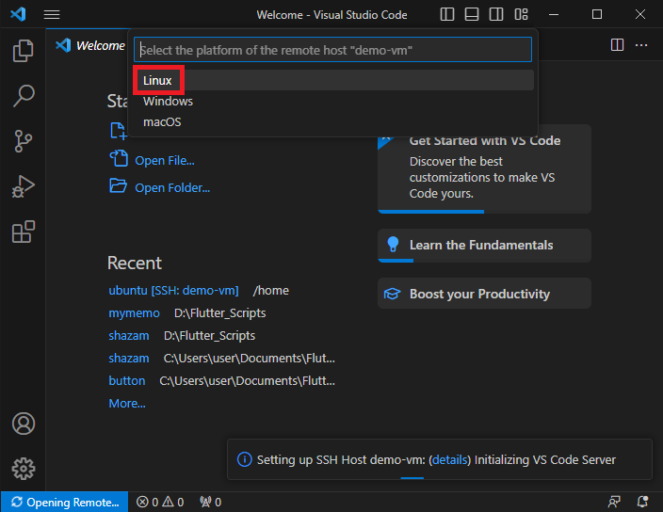
Task: Focus the remote host platform input field
Action: (x=332, y=50)
